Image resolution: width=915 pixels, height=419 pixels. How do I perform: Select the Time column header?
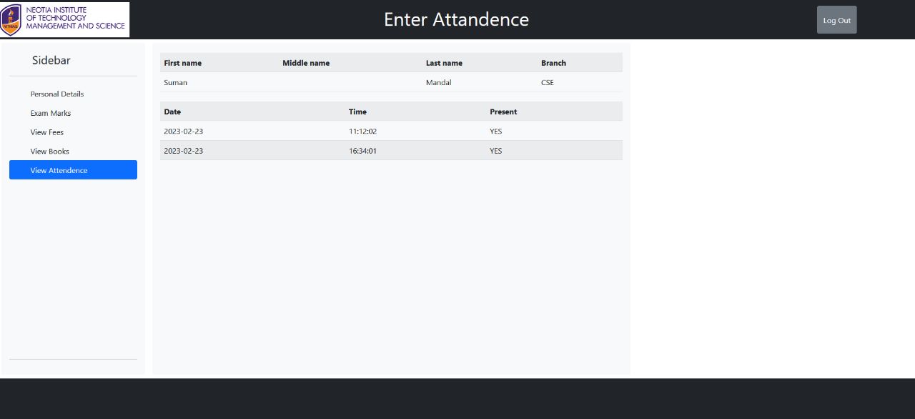(357, 112)
